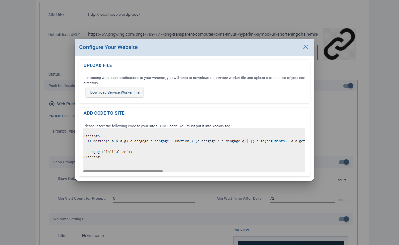Image resolution: width=399 pixels, height=245 pixels.
Task: Click the chain link icon preview thumbnail
Action: tap(339, 44)
